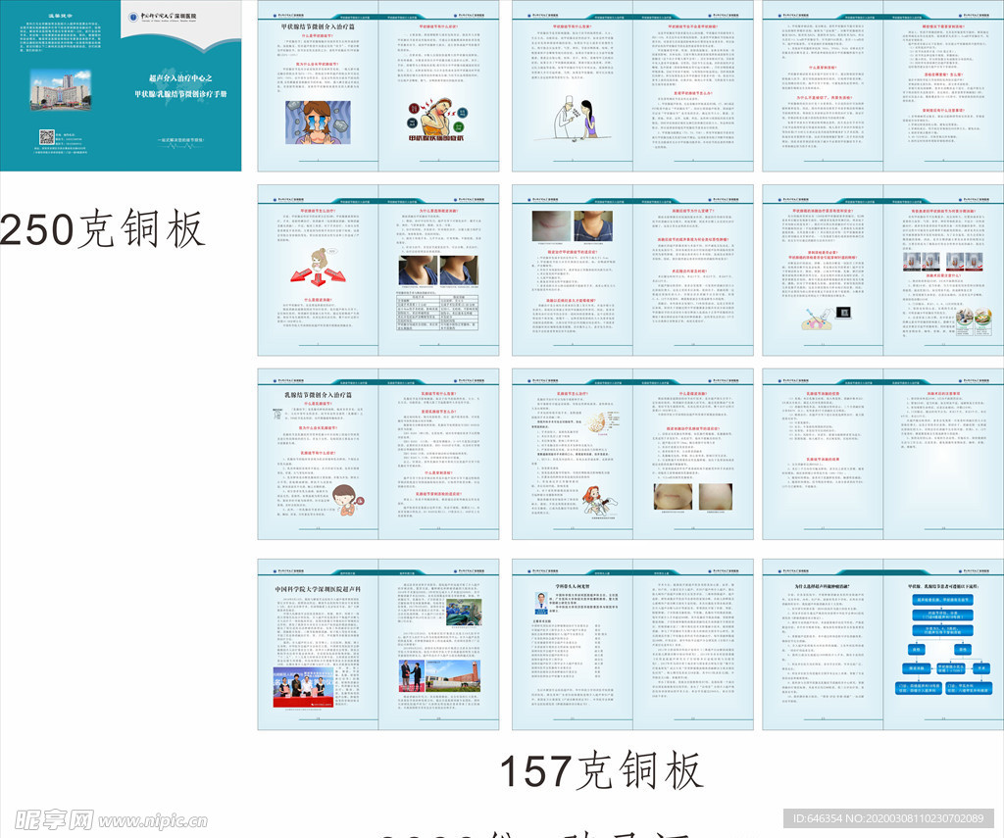1004x838 pixels.
Task: Click the crying face cartoon illustration
Action: pyautogui.click(x=318, y=123)
